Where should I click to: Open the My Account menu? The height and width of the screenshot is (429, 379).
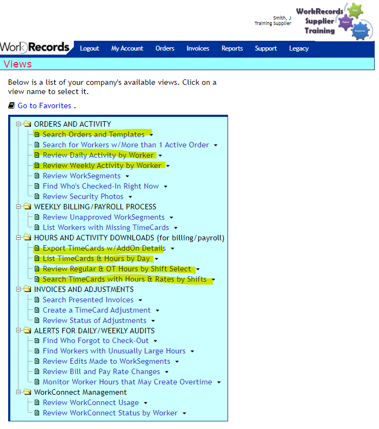point(127,48)
